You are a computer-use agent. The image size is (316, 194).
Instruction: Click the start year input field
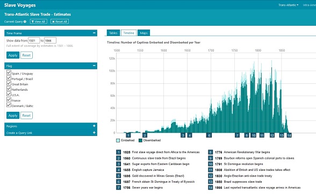click(x=34, y=40)
